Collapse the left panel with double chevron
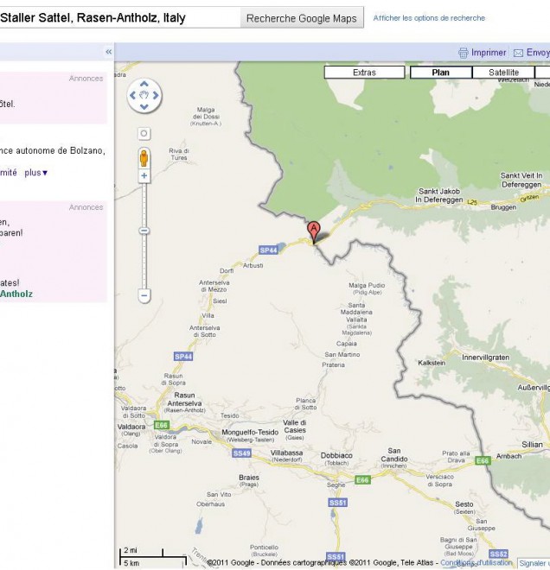 pos(108,52)
